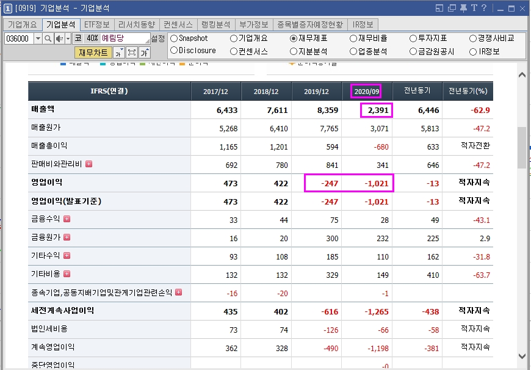Image resolution: width=531 pixels, height=370 pixels.
Task: Click the 재무차트 button
Action: click(93, 53)
